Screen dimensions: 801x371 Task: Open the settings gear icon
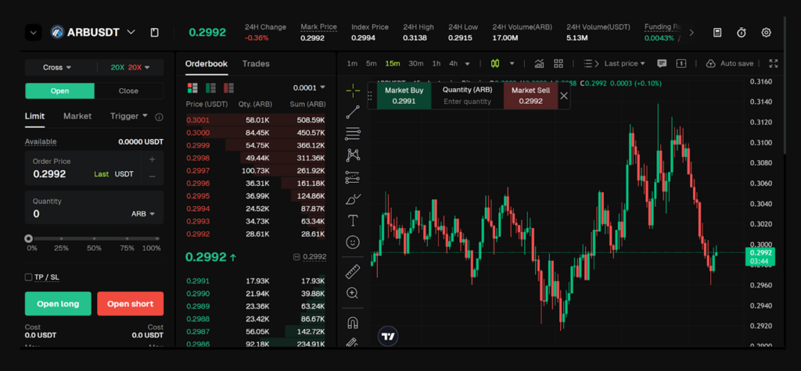point(766,32)
